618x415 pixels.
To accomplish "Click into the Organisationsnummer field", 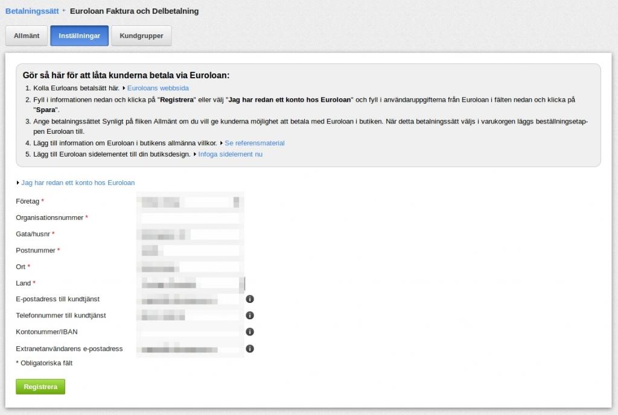I will point(190,218).
